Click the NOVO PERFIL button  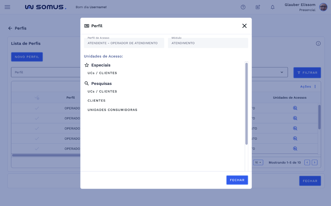[27, 57]
